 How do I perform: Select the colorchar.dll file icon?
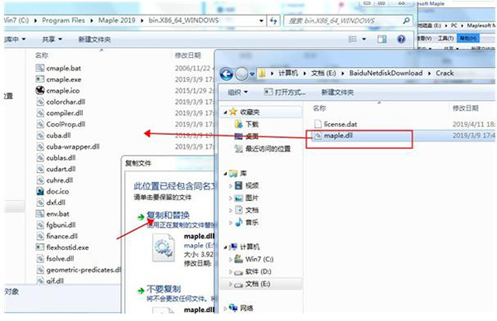pos(40,102)
